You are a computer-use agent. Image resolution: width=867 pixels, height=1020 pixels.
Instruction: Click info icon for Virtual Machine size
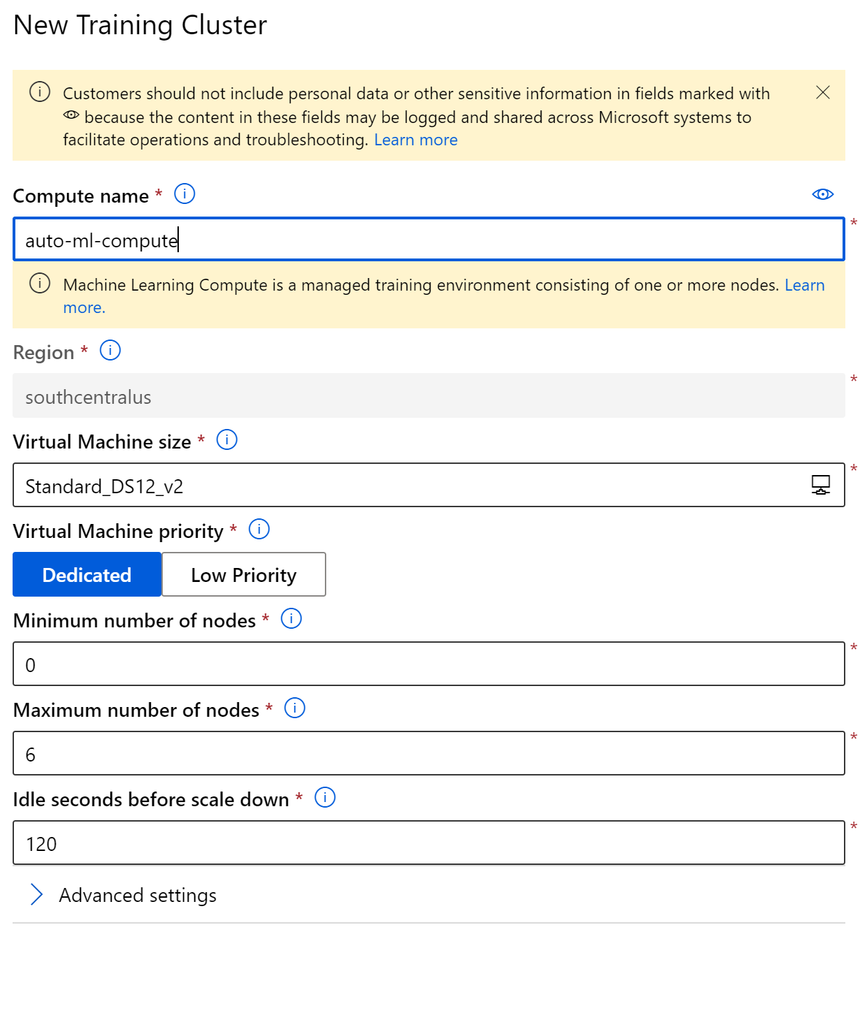(227, 439)
